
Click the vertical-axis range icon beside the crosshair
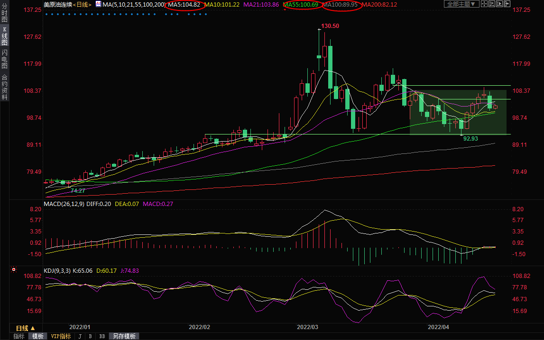[x=491, y=4]
